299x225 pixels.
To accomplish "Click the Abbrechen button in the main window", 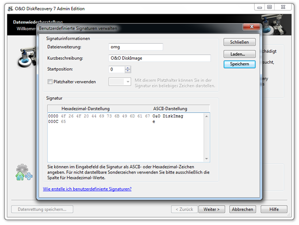I will tap(243, 210).
